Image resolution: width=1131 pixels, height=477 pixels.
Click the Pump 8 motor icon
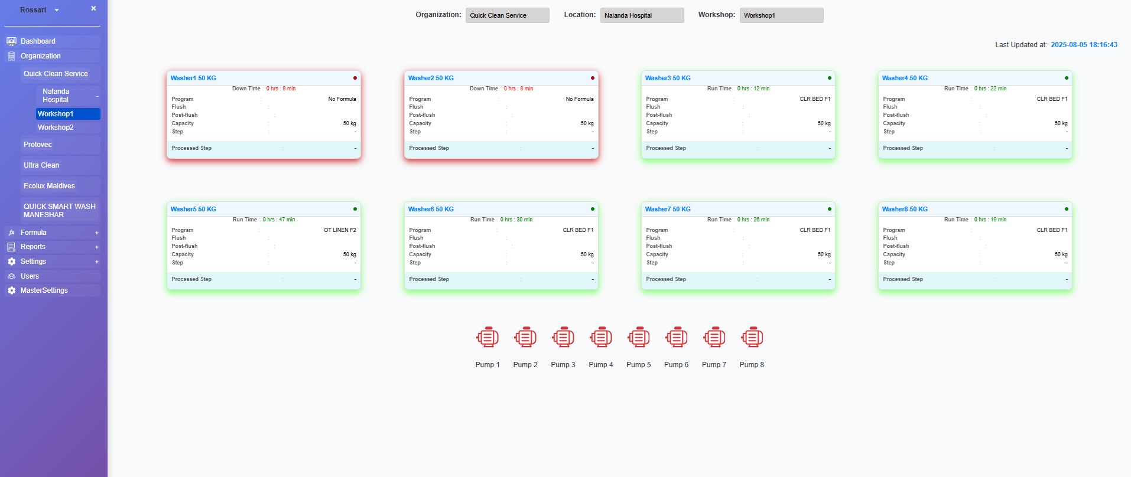click(752, 337)
